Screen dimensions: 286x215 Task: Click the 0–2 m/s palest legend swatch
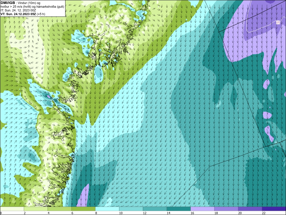(x=12, y=209)
